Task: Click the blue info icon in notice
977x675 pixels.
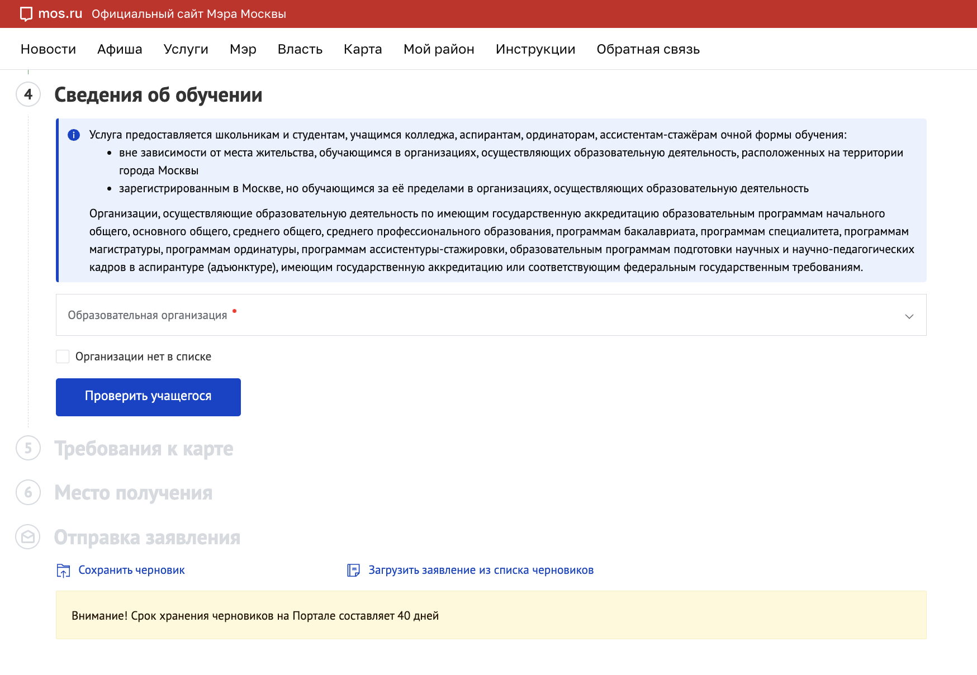Action: pos(74,135)
